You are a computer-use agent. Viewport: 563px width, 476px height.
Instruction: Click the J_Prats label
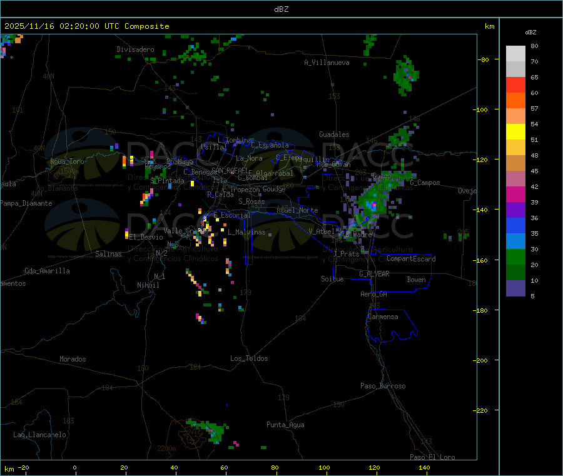point(347,253)
